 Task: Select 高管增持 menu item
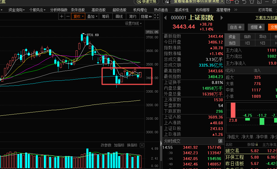(x=223, y=10)
